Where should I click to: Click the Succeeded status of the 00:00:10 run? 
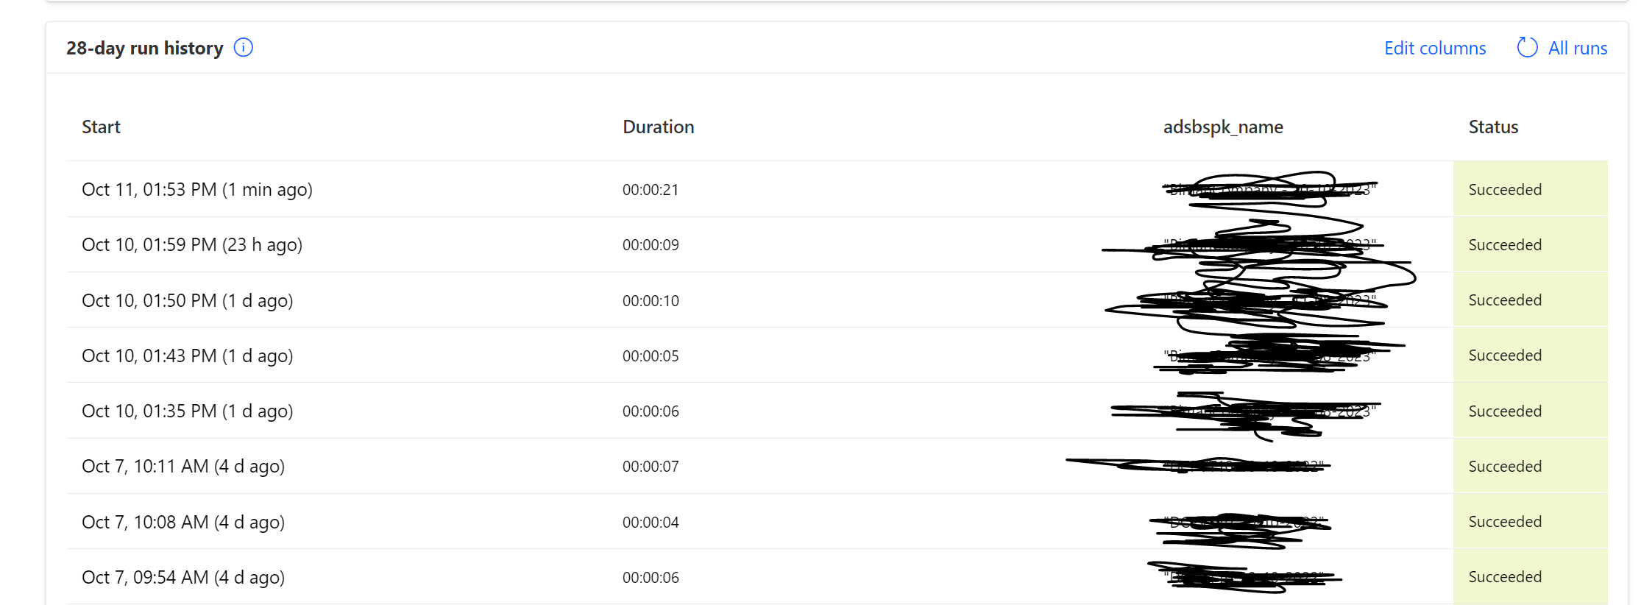pos(1505,300)
